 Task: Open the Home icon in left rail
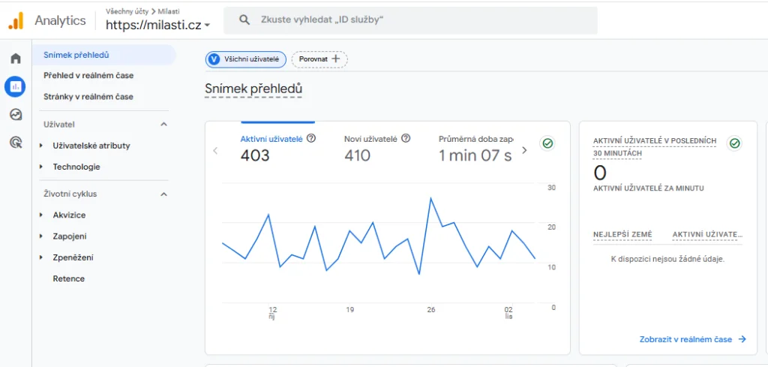(x=16, y=59)
